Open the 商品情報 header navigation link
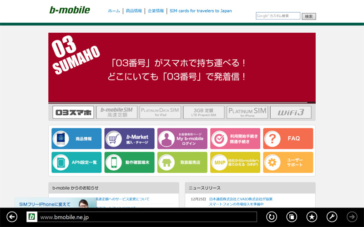 (134, 11)
